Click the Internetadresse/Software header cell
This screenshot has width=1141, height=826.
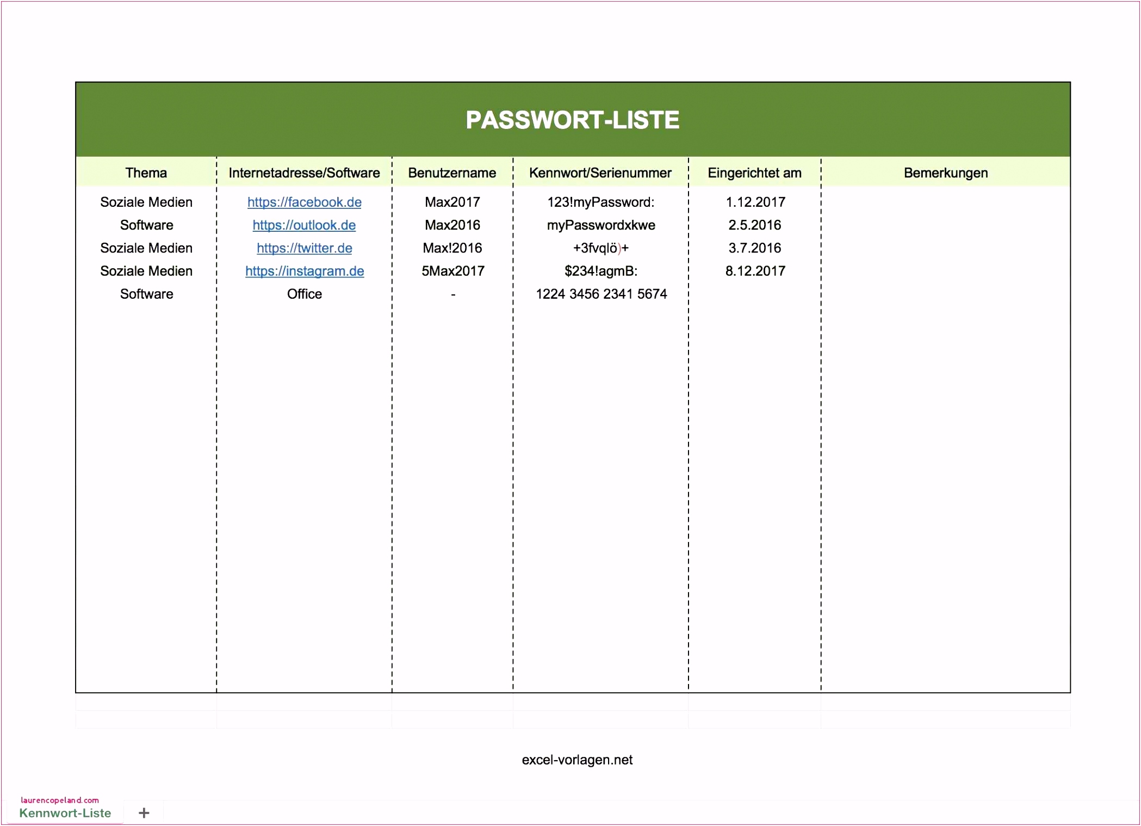click(x=304, y=173)
